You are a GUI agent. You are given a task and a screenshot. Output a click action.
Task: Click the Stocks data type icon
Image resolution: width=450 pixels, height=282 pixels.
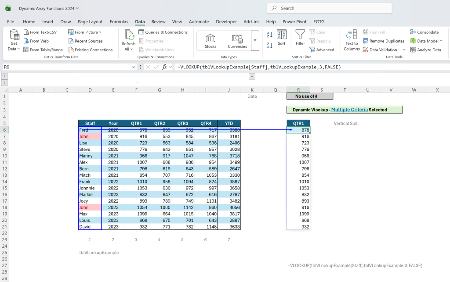pyautogui.click(x=210, y=38)
